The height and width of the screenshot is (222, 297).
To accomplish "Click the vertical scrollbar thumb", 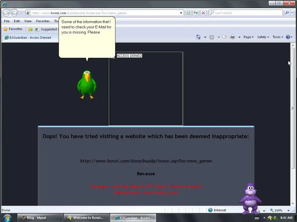I will pos(293,108).
